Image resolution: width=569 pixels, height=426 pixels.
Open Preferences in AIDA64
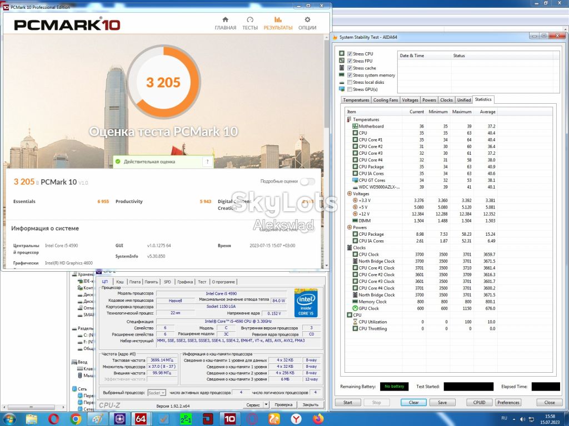(508, 403)
